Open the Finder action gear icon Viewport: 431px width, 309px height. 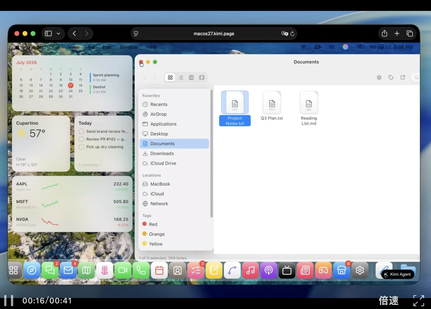(x=379, y=78)
